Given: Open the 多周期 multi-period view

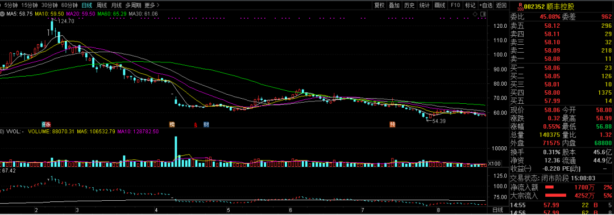Looking at the screenshot, I should pos(133,5).
